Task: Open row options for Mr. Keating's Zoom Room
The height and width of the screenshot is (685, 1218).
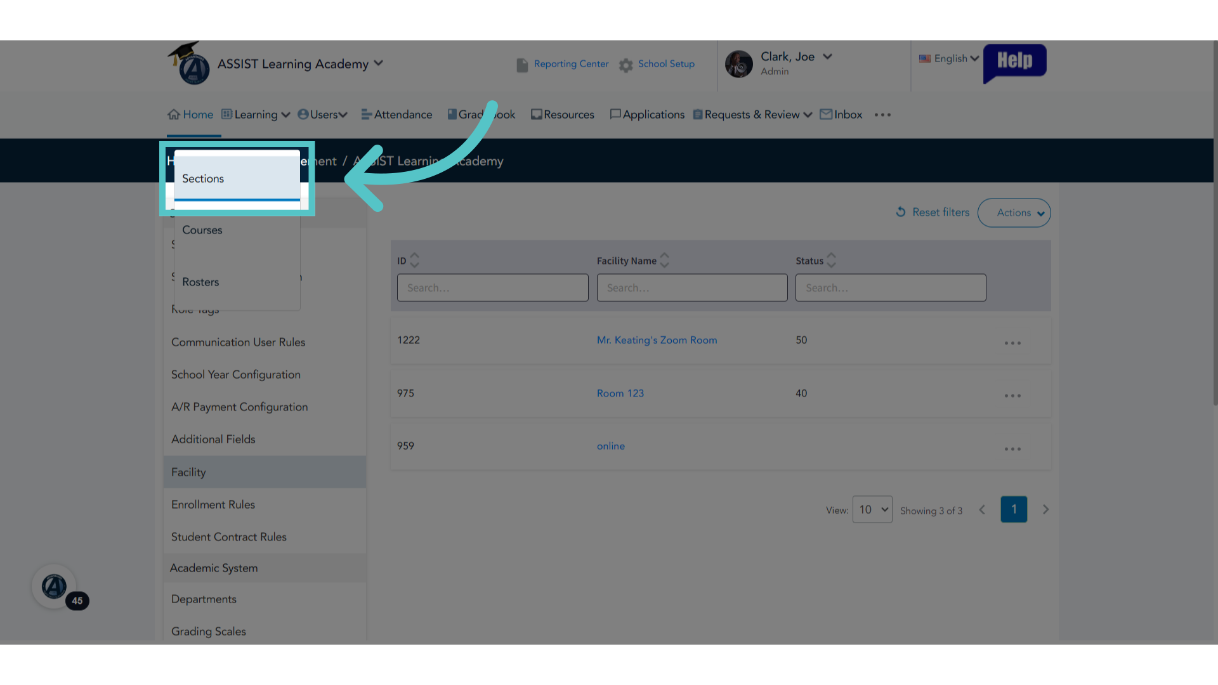Action: click(x=1012, y=343)
